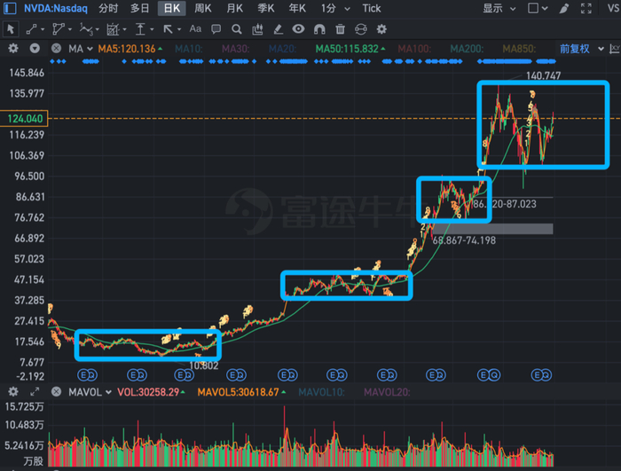Viewport: 621px width, 471px height.
Task: Select the chart pattern grid tool
Action: [x=113, y=29]
